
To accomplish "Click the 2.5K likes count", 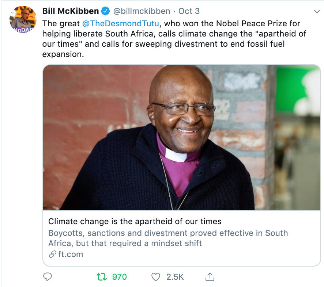I will pos(175,277).
